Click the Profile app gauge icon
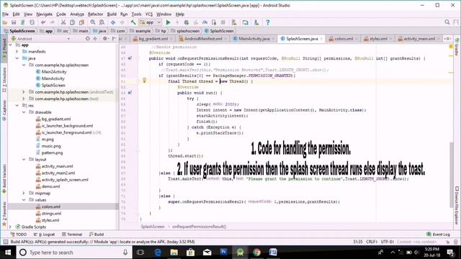 point(205,22)
